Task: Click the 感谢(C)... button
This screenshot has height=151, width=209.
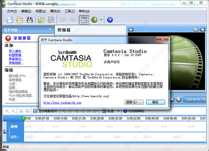Action: [x=134, y=102]
